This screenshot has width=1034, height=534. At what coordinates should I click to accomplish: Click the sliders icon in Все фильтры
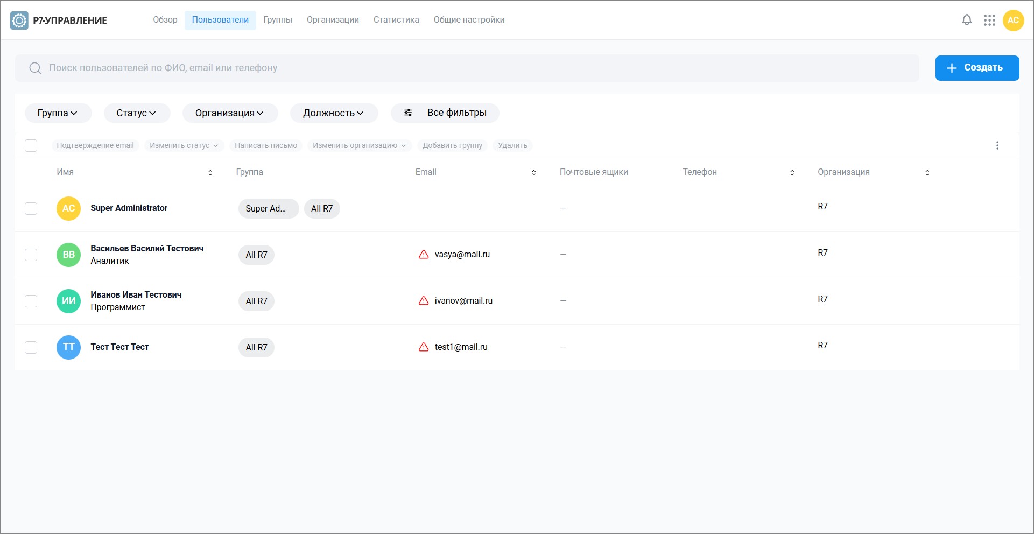[x=408, y=113]
